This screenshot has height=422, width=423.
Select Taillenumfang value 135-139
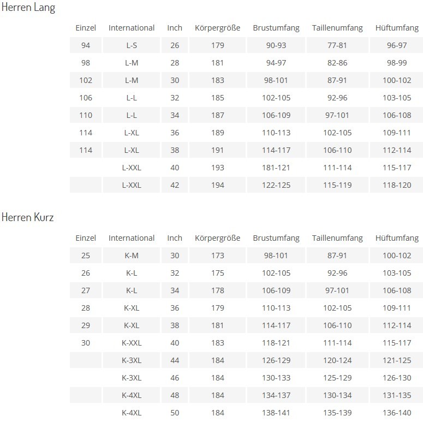pyautogui.click(x=337, y=413)
